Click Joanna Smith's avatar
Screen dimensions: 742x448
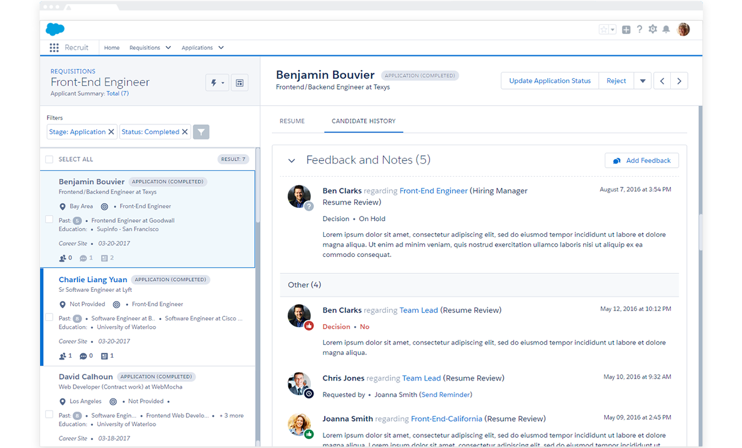click(299, 424)
